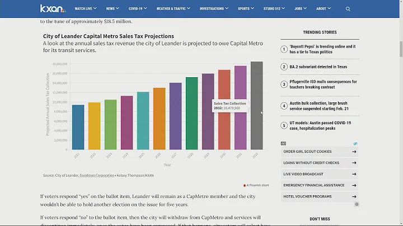
Task: Open the BA.2 subvariant detected story
Action: [x=318, y=67]
